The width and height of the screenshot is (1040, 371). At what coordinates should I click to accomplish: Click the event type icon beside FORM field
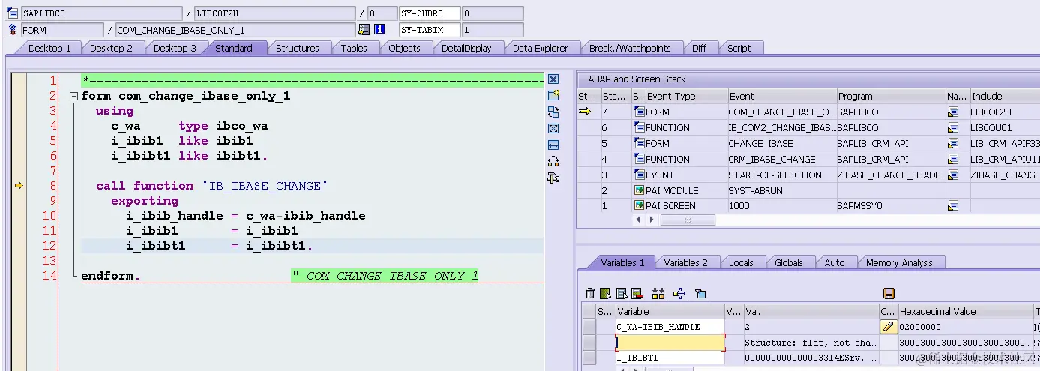13,30
